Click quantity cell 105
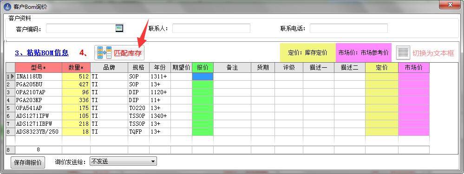The width and height of the screenshot is (464, 174). 76,116
